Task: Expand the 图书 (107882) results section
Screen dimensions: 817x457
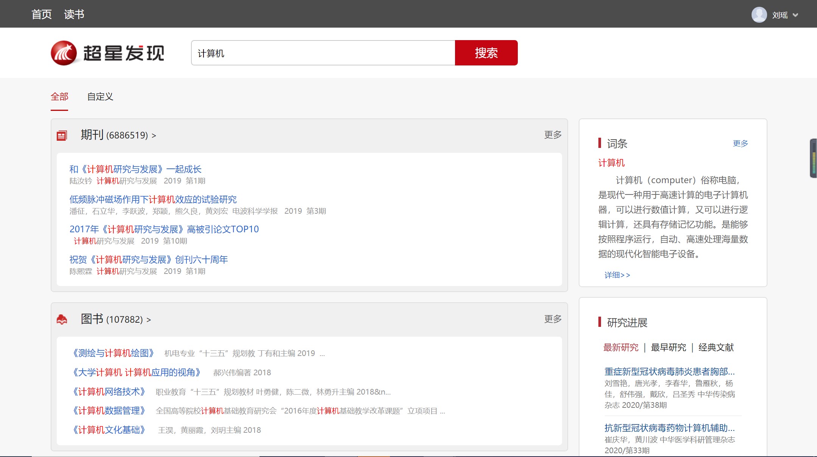Action: pos(115,319)
